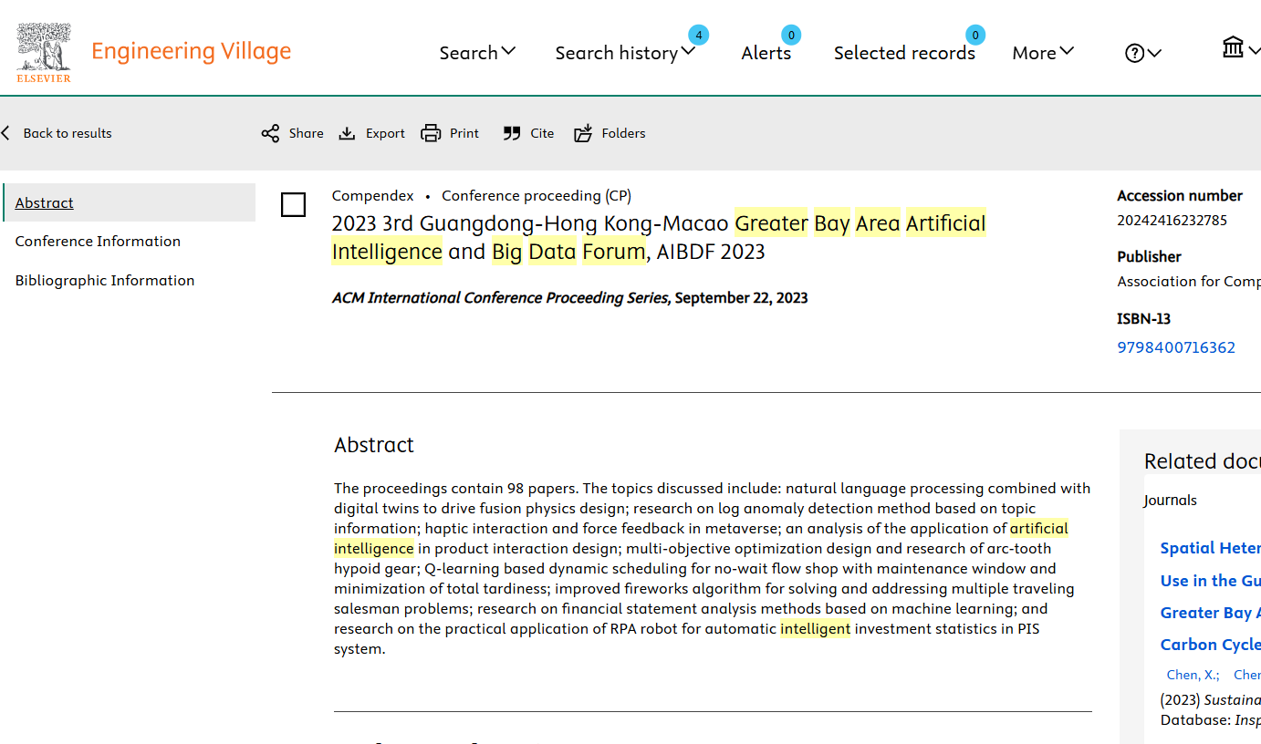Select the Abstract sidebar tab
Screen dimensions: 1261x744
tap(129, 202)
